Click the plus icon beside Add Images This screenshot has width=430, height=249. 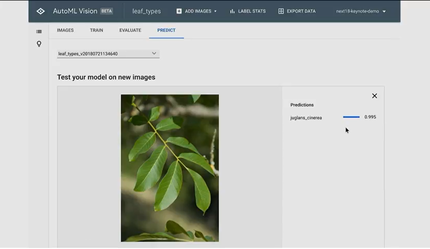(179, 11)
